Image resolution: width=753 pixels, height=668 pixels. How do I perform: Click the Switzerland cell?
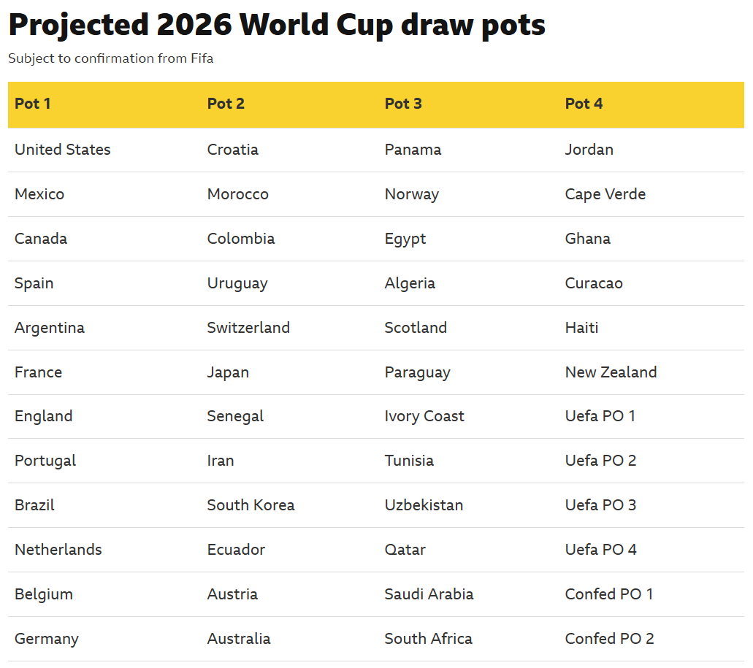pos(248,328)
